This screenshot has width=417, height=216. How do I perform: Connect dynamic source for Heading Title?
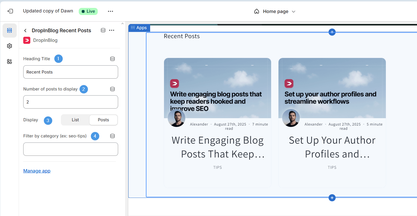coord(112,59)
